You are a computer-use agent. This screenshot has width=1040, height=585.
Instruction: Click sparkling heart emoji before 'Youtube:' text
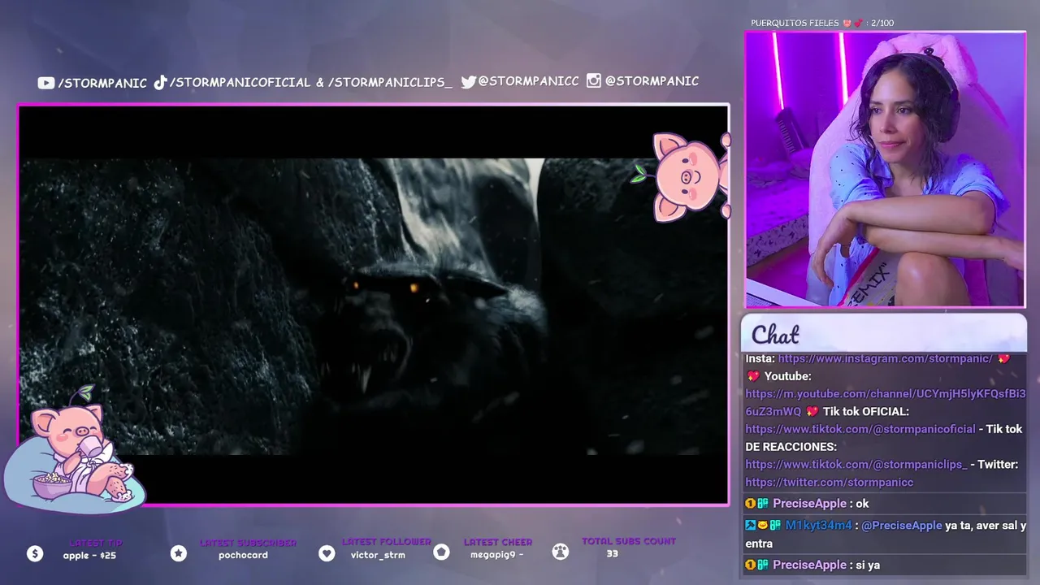[752, 376]
